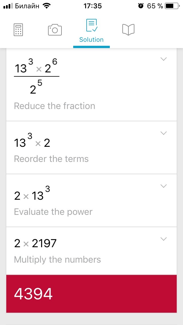Tap the Reorder the terms description
183x325 pixels.
51,159
